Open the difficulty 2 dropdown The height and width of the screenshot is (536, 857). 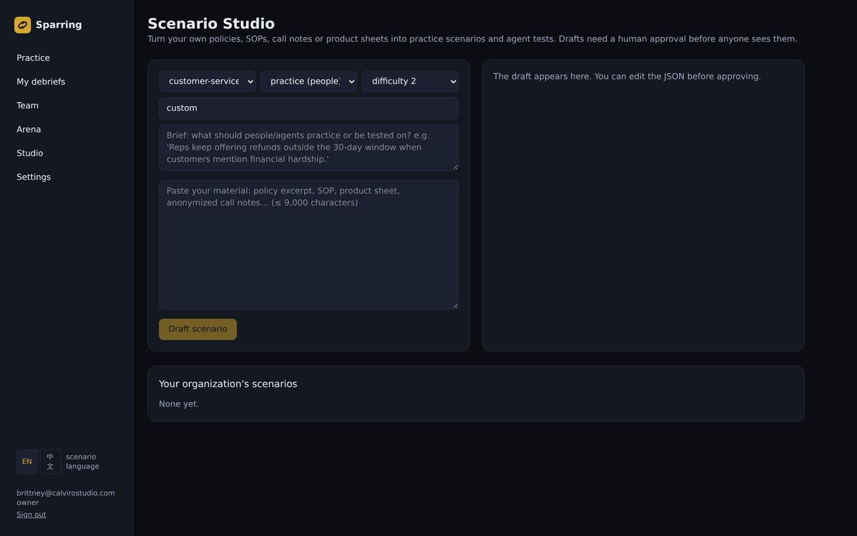pyautogui.click(x=410, y=82)
